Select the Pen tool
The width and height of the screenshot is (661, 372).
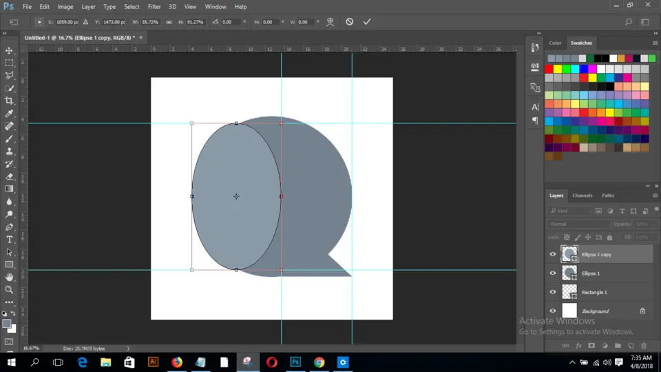(9, 227)
